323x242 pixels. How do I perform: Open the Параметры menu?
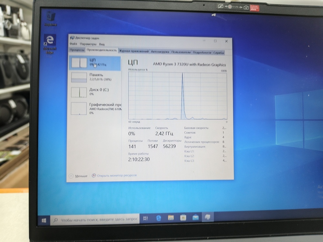tap(88, 44)
